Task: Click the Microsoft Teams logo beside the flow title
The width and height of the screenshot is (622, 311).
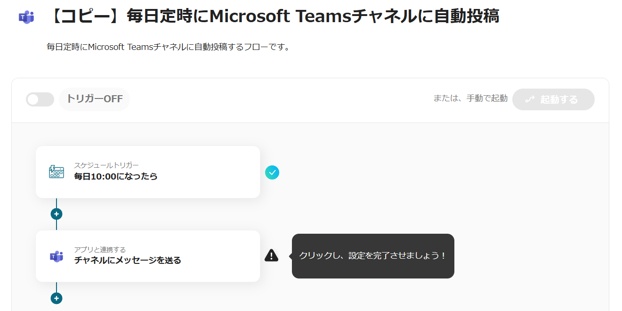Action: click(x=26, y=17)
